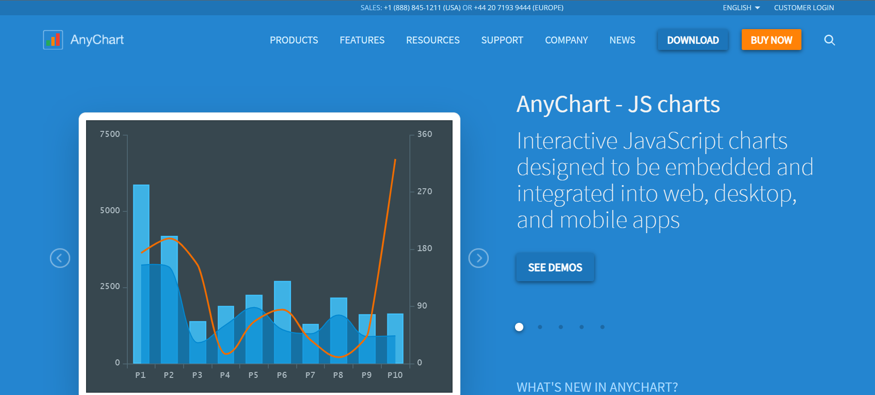
Task: Click the 7500 value on left axis
Action: pyautogui.click(x=110, y=134)
